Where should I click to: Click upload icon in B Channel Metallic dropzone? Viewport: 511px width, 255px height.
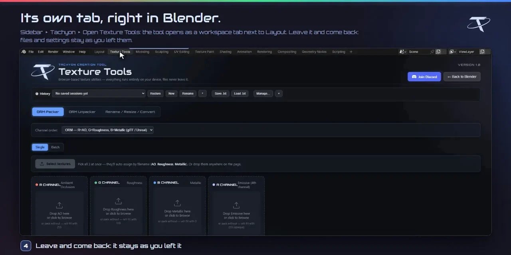[177, 203]
